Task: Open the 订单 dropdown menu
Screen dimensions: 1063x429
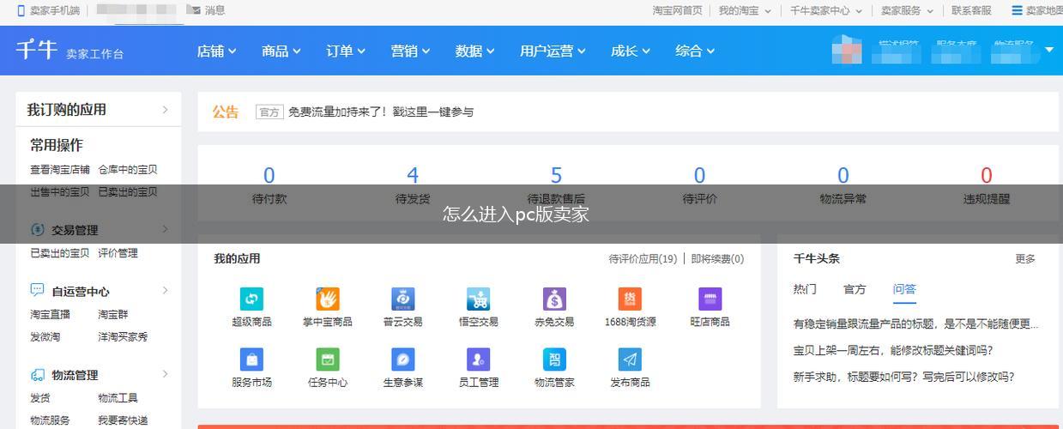Action: pos(346,51)
